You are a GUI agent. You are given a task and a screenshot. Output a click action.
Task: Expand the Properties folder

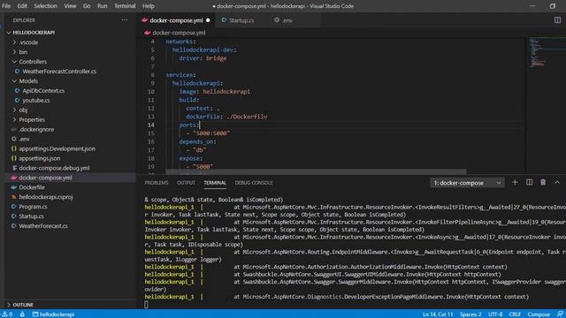point(32,120)
